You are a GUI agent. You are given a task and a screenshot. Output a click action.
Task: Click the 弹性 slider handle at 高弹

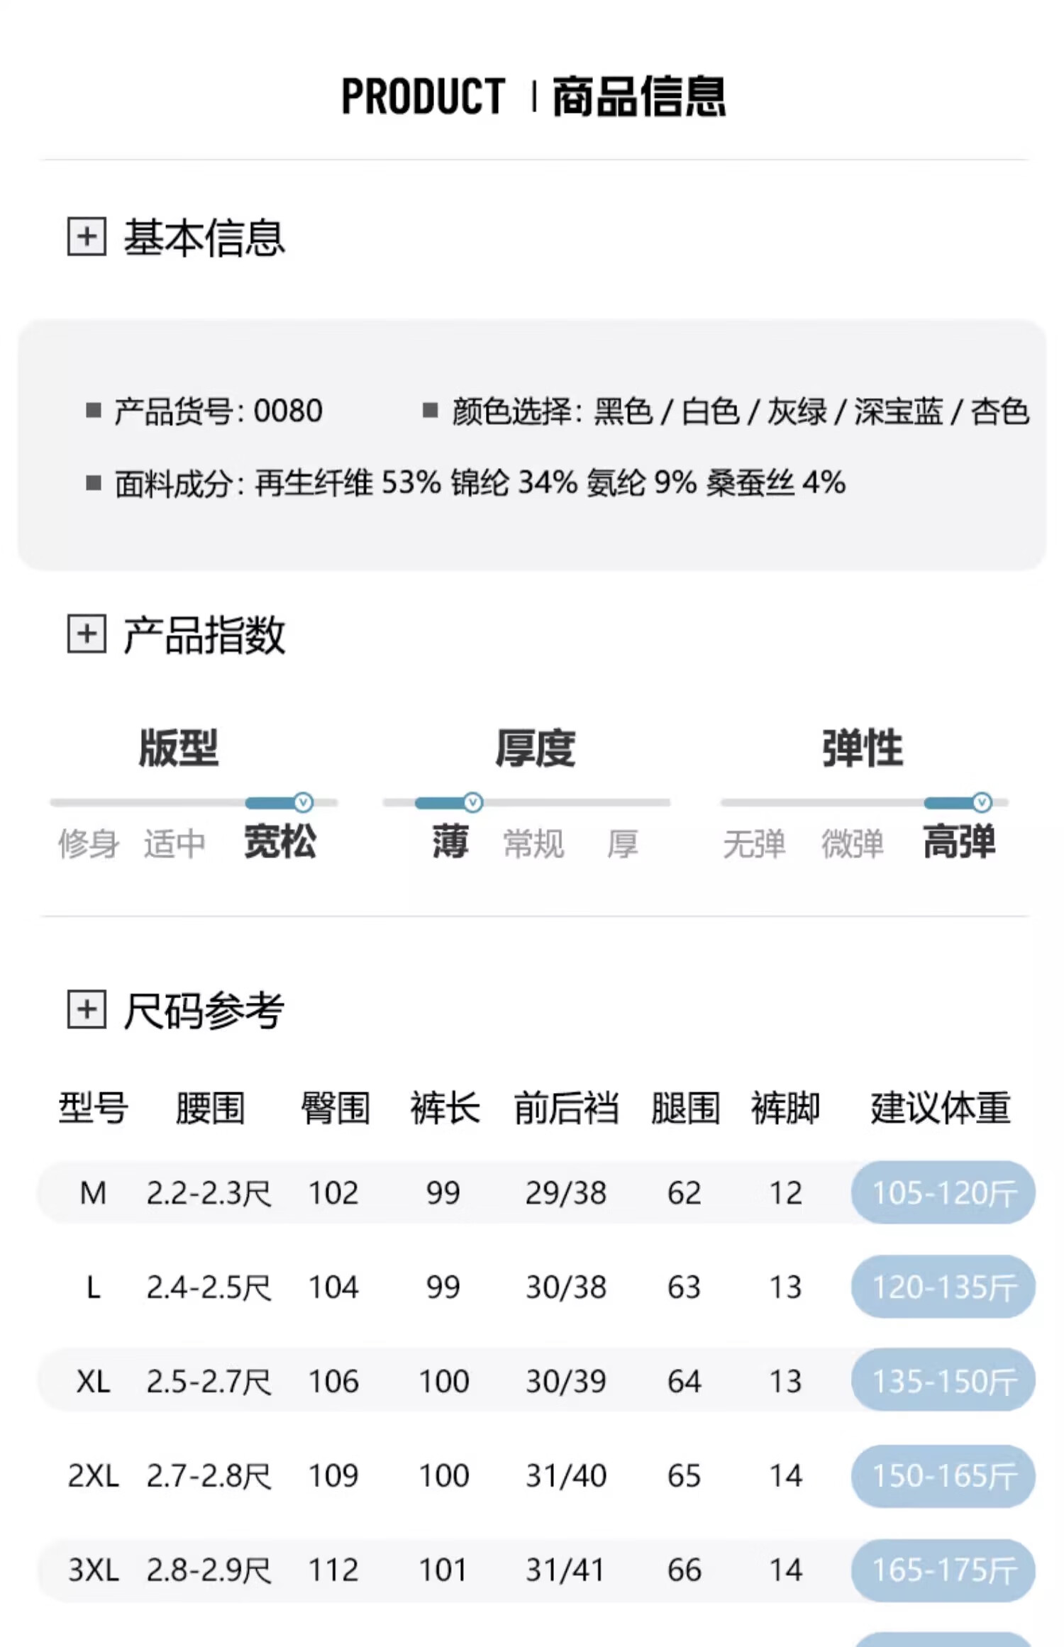point(982,802)
